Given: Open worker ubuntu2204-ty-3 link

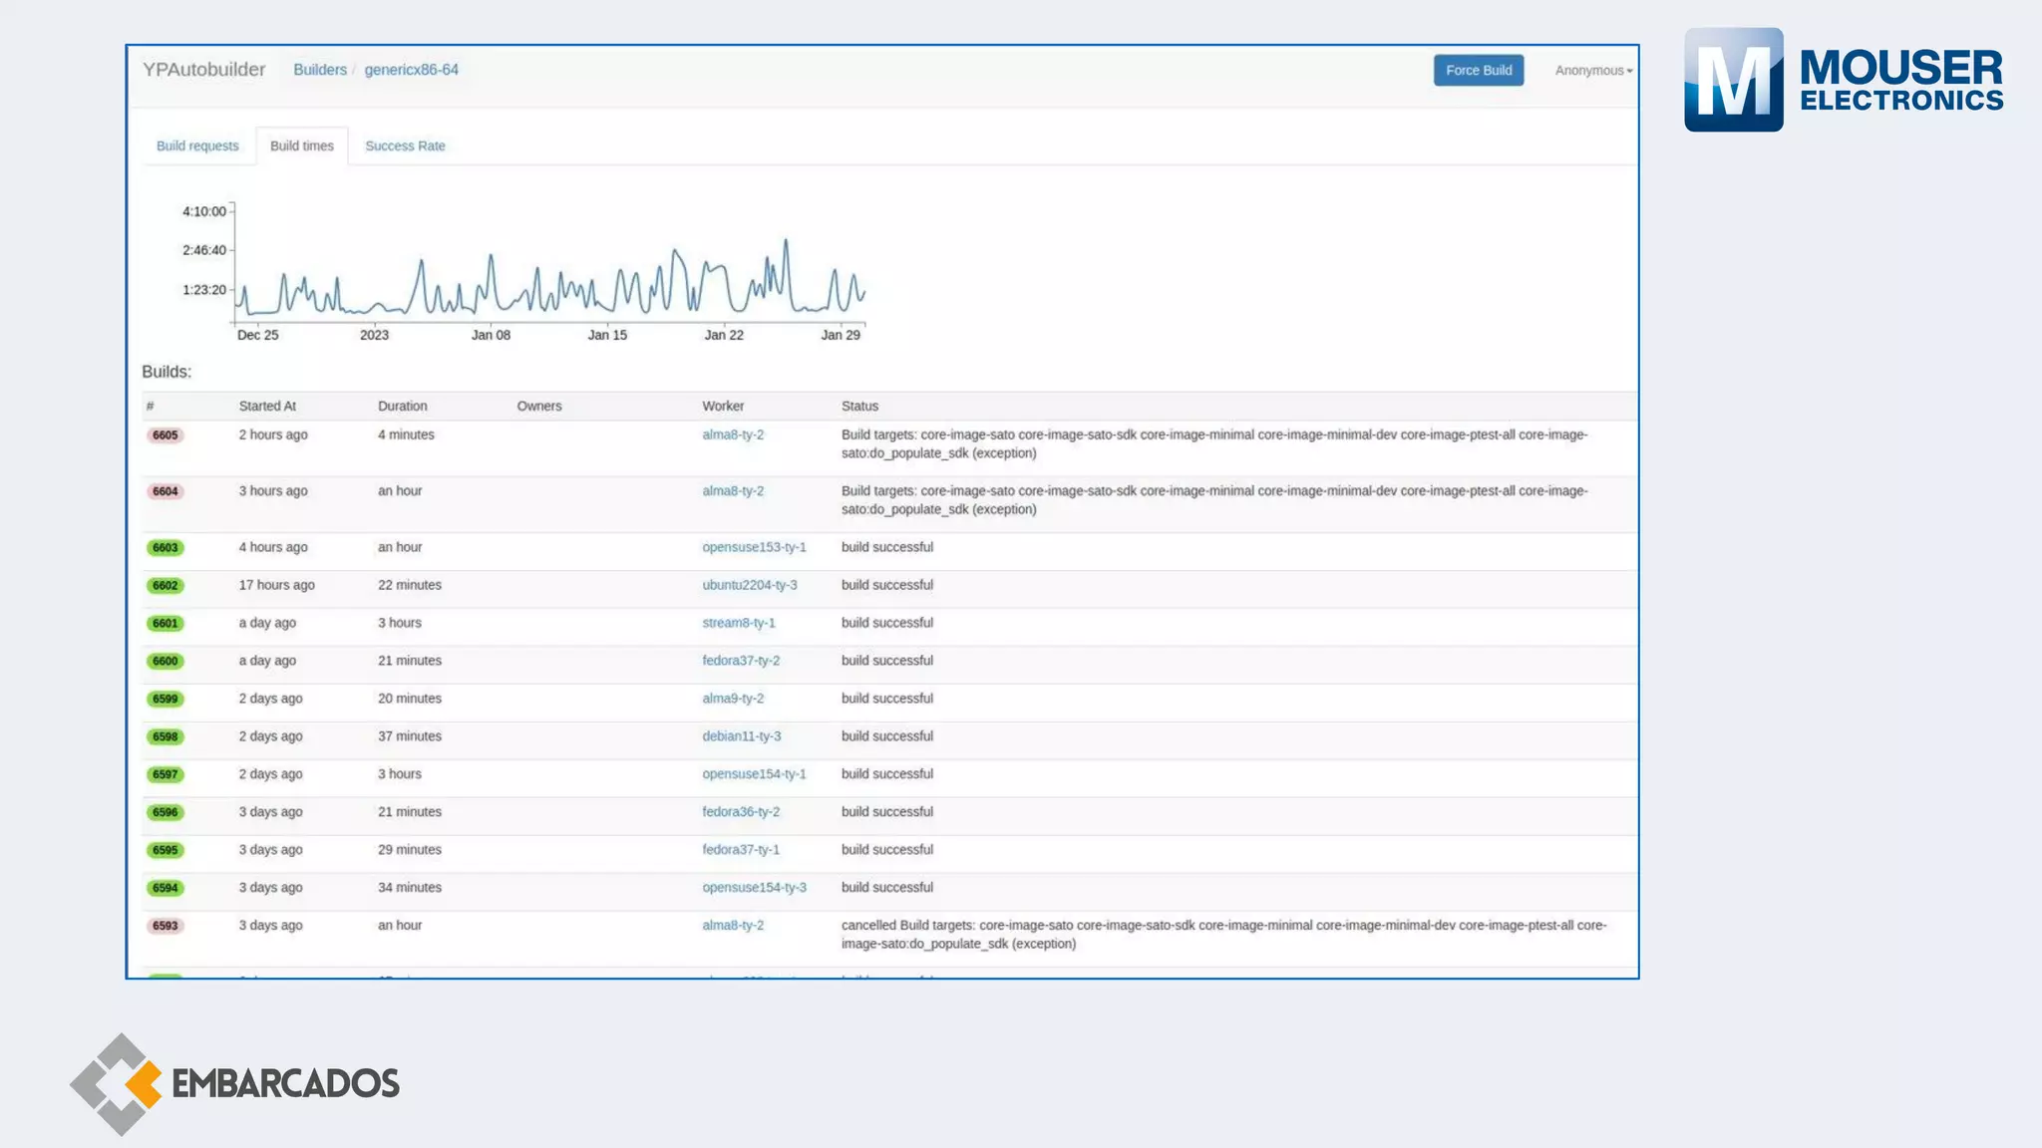Looking at the screenshot, I should [749, 585].
